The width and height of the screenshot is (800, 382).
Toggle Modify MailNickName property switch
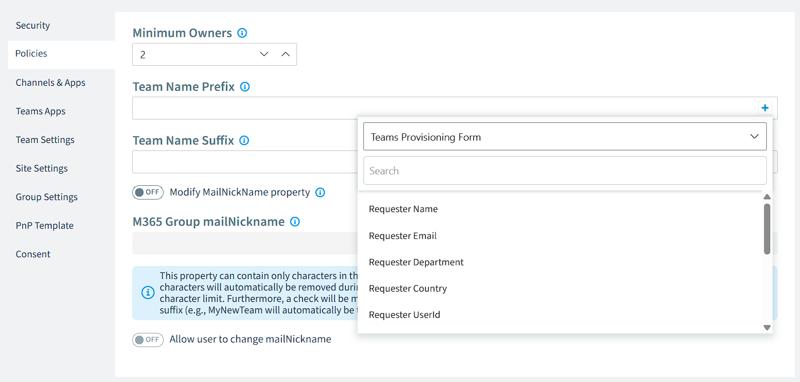pyautogui.click(x=148, y=192)
